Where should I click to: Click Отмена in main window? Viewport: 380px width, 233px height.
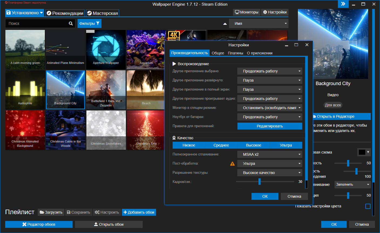(362, 224)
